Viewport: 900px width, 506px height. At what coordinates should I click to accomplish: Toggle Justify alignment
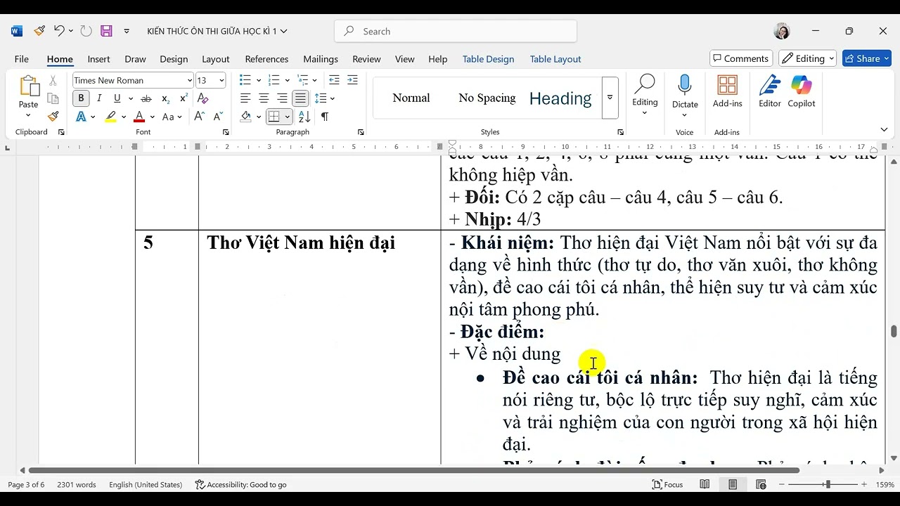(300, 98)
